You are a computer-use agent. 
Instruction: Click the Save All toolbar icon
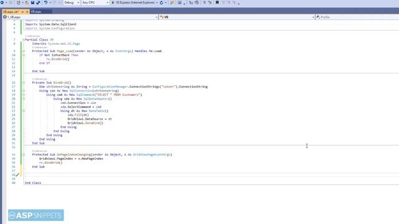[38, 2]
